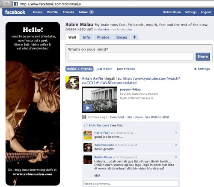
Task: Click the Write a comment field
Action: [131, 184]
